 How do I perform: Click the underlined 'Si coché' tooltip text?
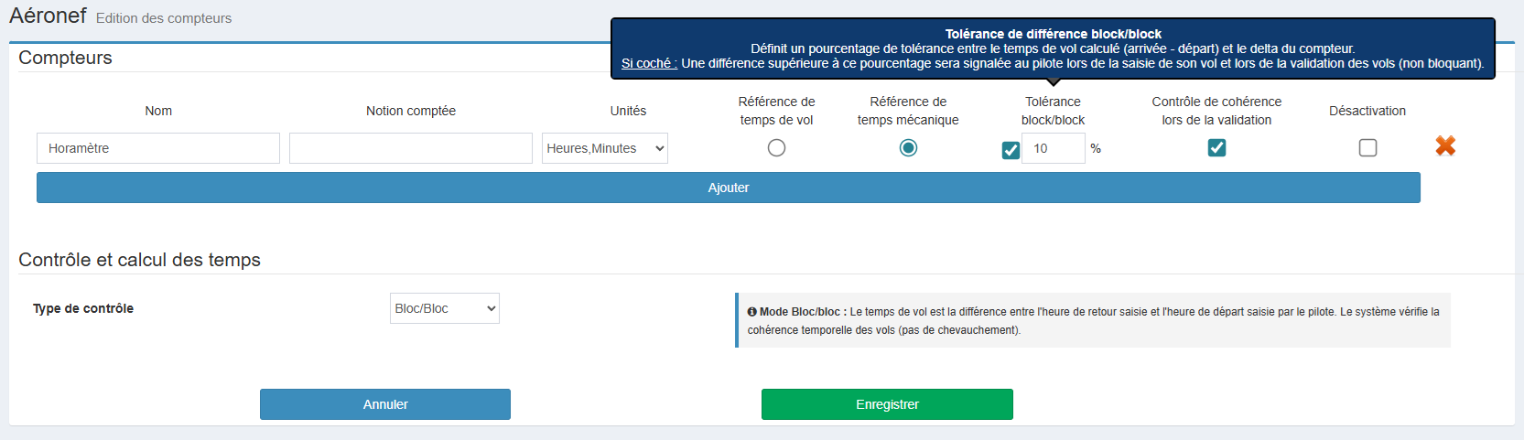[x=649, y=63]
